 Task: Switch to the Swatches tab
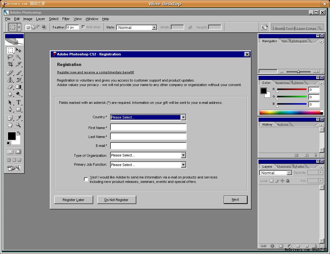tap(282, 83)
